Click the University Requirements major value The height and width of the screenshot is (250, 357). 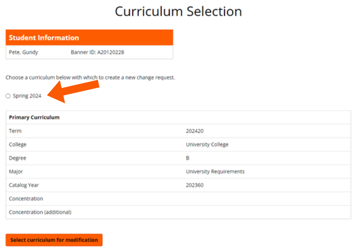[x=215, y=171]
